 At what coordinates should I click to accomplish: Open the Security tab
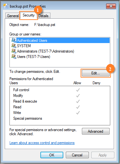click(29, 15)
